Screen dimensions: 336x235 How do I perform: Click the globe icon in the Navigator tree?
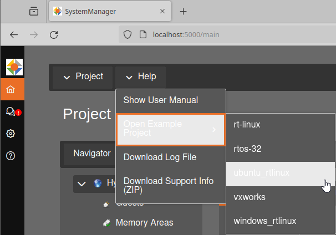(x=98, y=183)
